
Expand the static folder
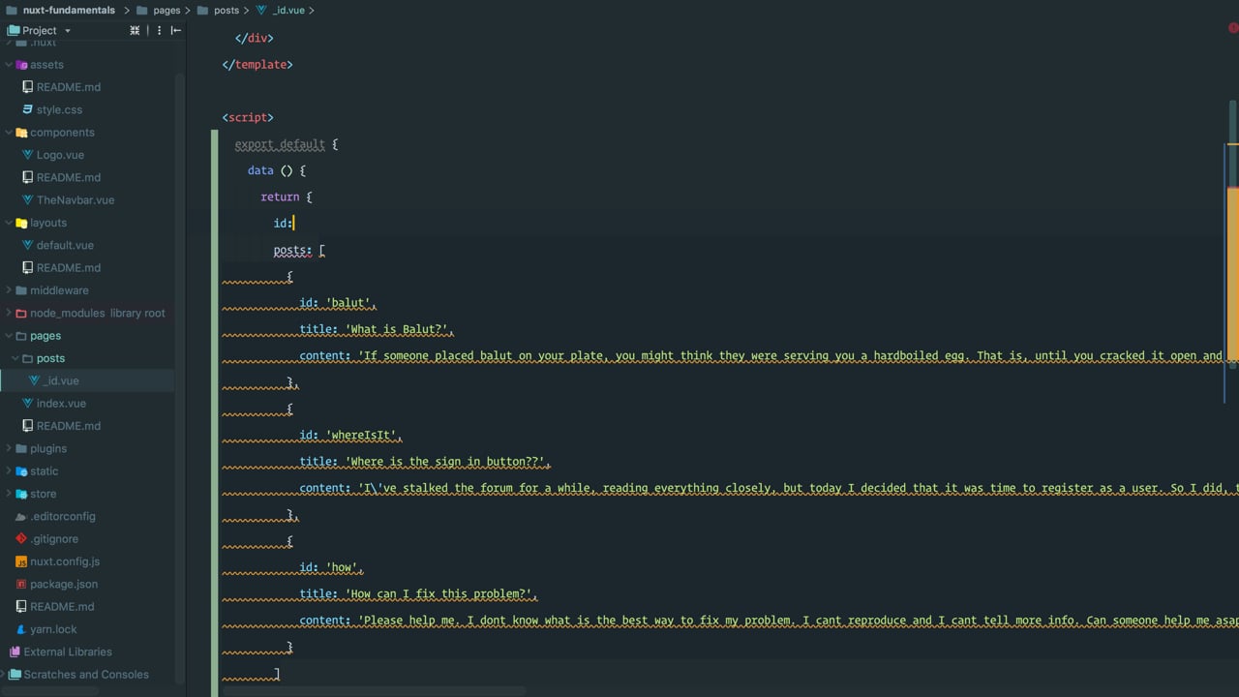click(9, 471)
